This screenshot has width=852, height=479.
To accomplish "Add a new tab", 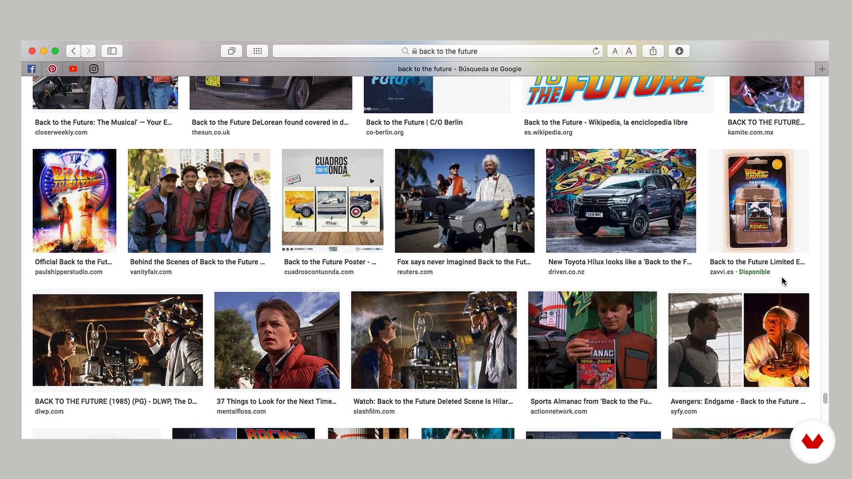I will pos(822,69).
